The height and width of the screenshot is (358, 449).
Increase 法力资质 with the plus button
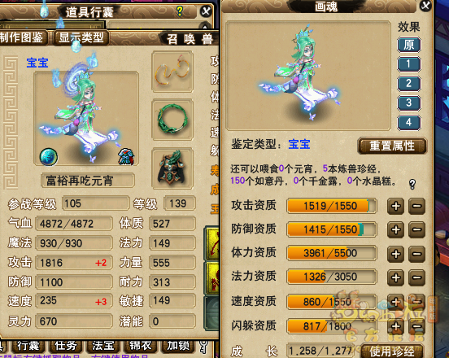(x=396, y=277)
